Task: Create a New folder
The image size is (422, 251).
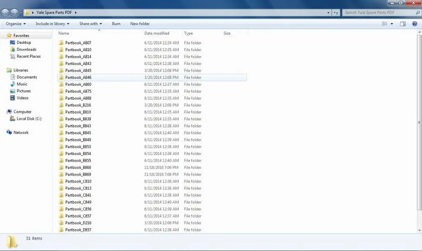Action: 140,24
